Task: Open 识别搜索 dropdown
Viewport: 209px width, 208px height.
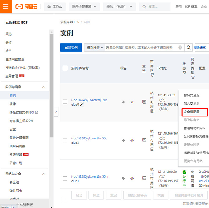Action: (95, 48)
